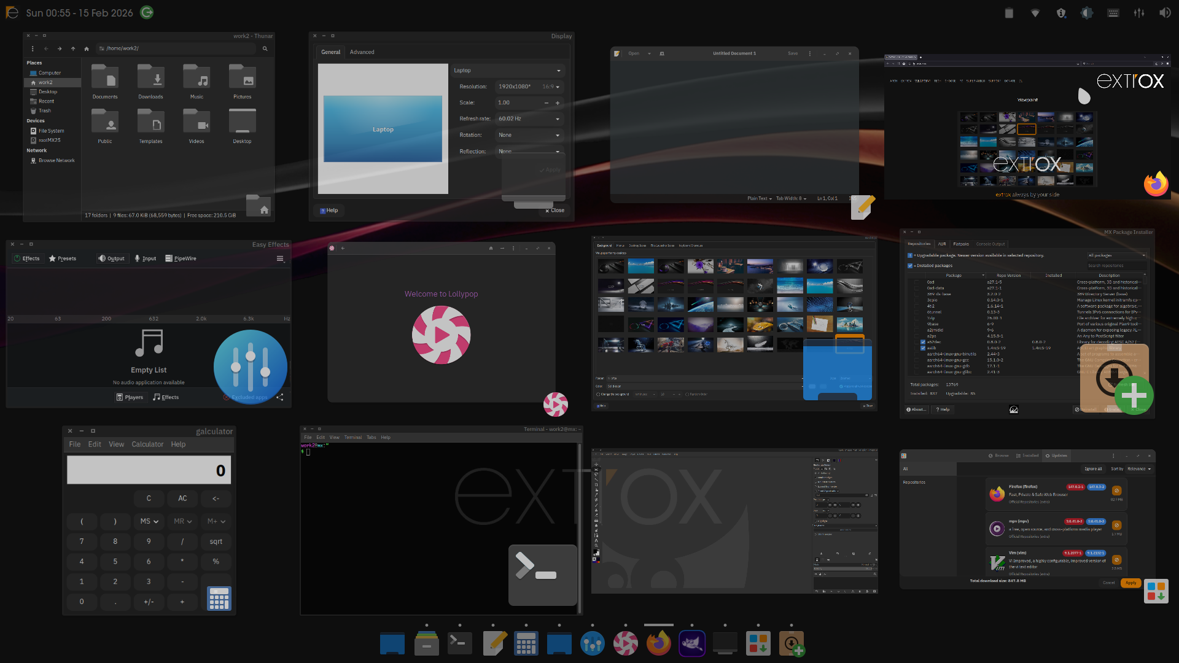
Task: Click the volume icon in top panel
Action: click(x=1164, y=13)
